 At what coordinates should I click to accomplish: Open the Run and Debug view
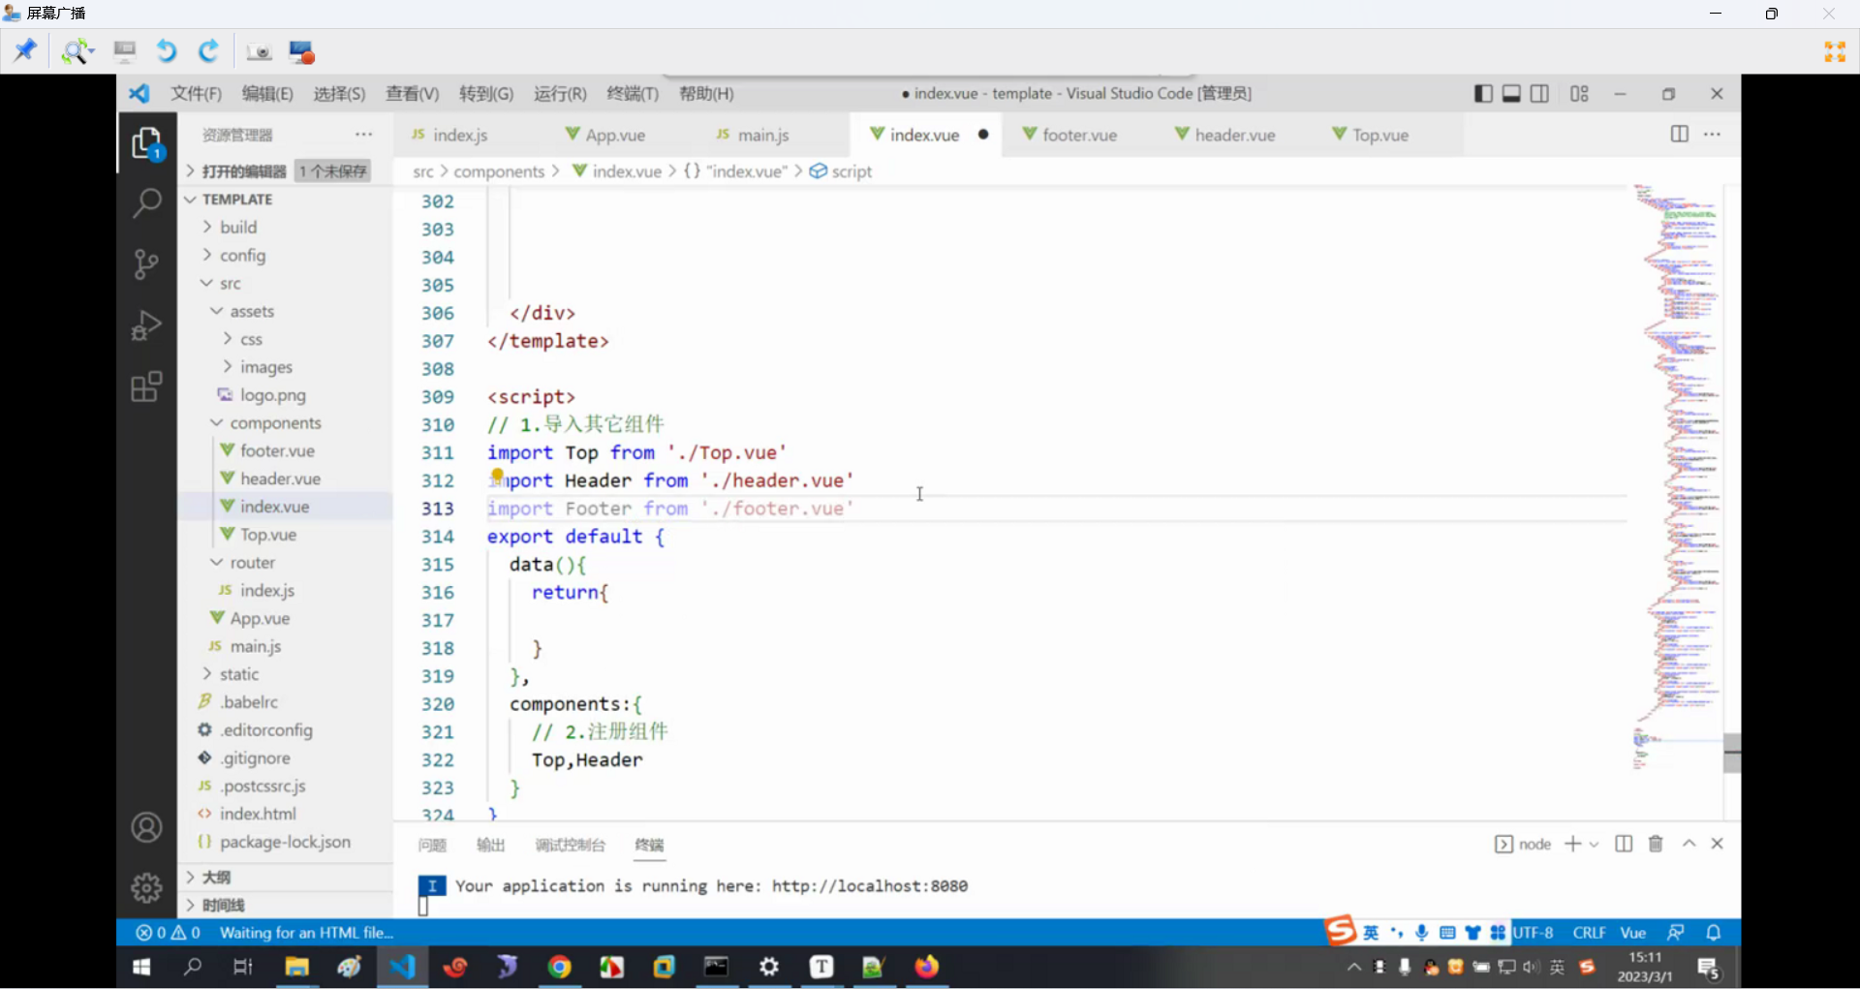click(146, 325)
